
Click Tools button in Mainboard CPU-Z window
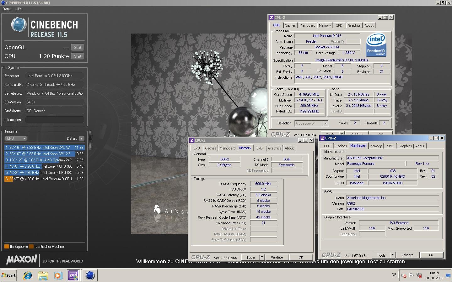pos(381,255)
